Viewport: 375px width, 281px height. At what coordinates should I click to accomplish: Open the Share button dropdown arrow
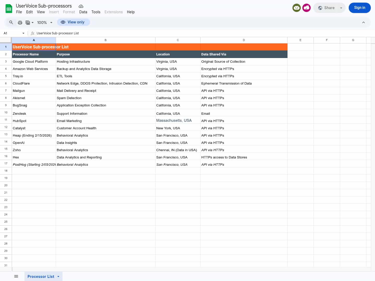tap(341, 8)
